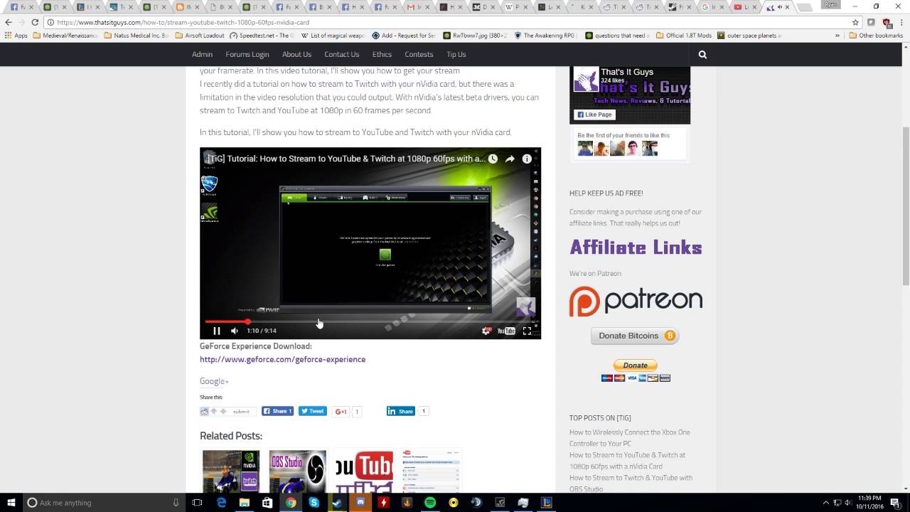The height and width of the screenshot is (512, 910).
Task: Click the browser reload icon
Action: click(x=34, y=22)
